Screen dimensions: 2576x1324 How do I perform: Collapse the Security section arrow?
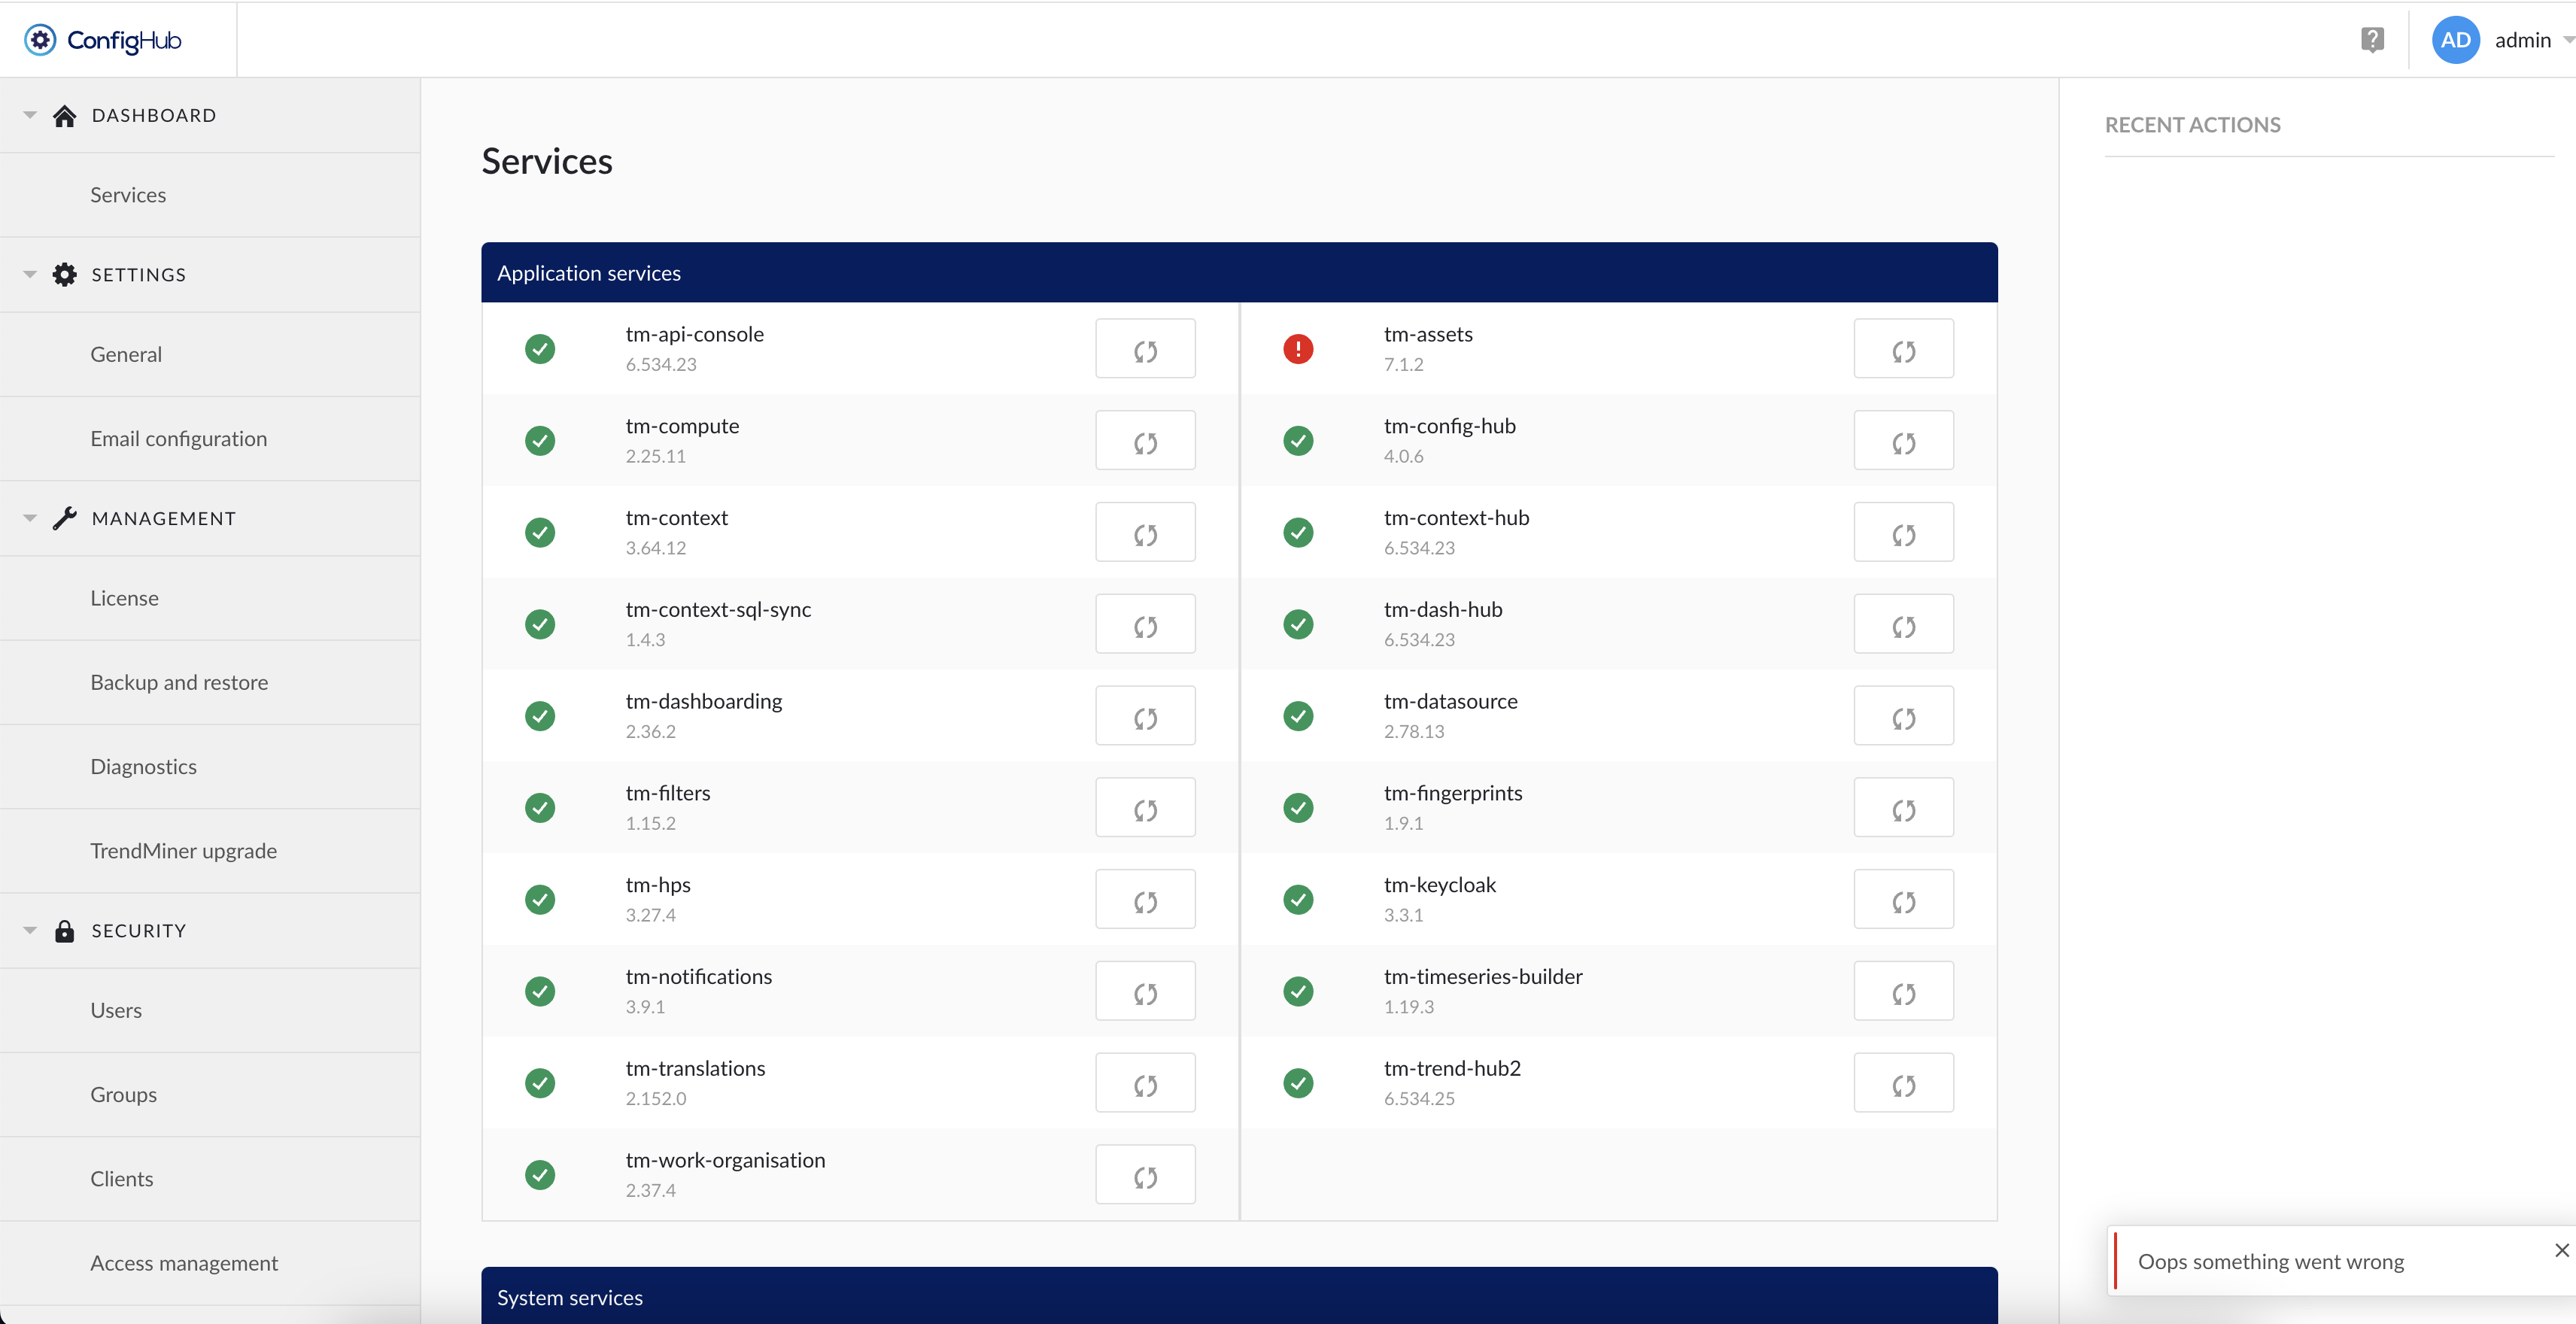click(30, 931)
